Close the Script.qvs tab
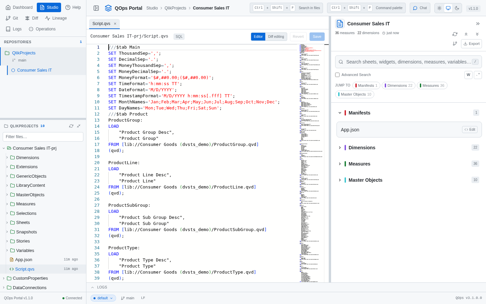 (115, 24)
